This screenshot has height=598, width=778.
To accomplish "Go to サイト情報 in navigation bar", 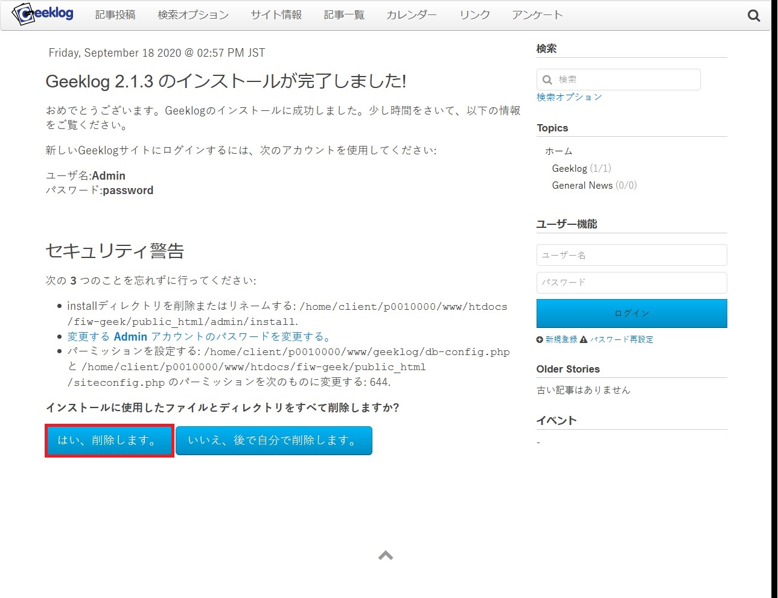I will pos(276,15).
